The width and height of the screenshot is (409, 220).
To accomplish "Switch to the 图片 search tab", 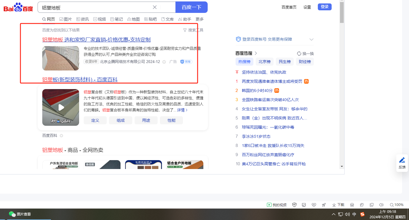I will click(x=66, y=19).
